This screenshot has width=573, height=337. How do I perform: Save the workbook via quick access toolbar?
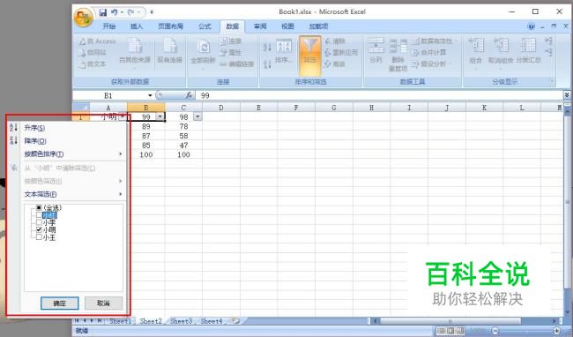103,12
